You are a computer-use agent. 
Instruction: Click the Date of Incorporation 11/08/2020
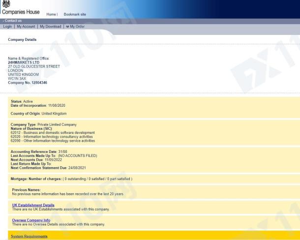[38, 105]
